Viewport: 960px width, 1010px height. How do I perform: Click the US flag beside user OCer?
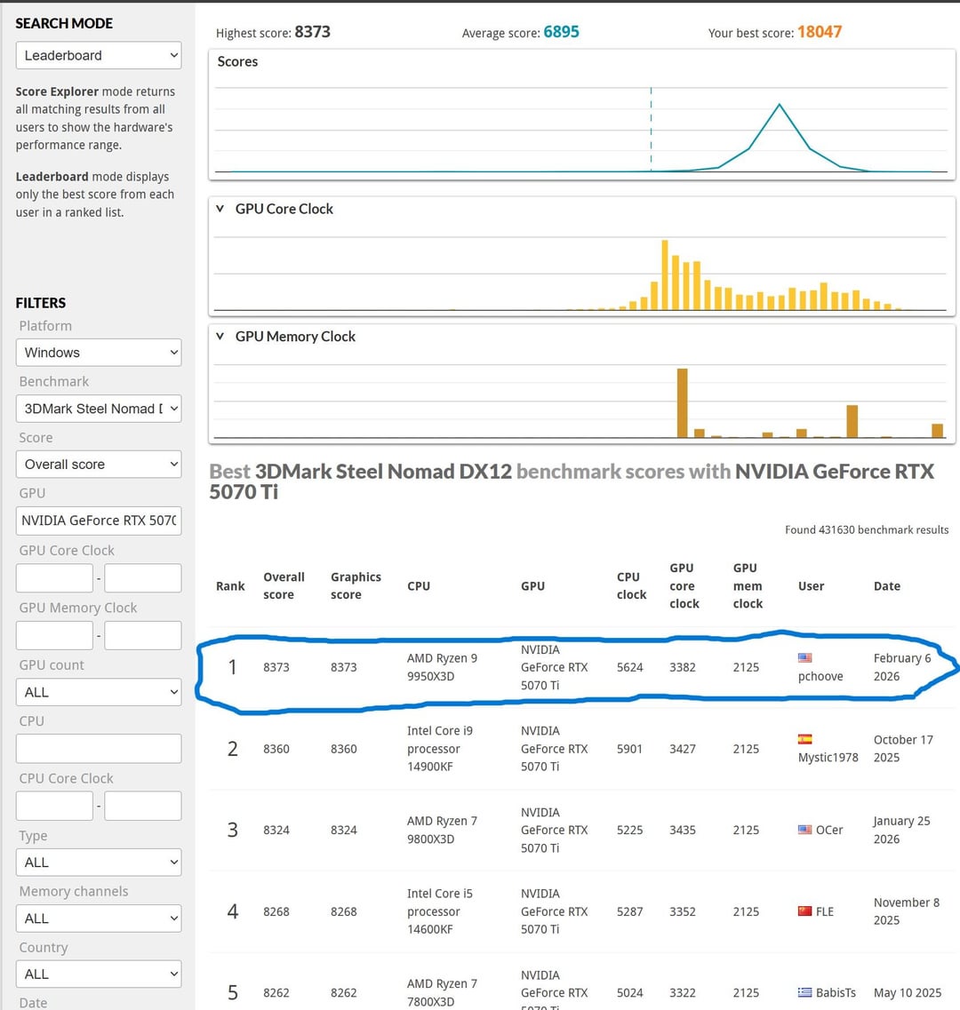[x=805, y=830]
